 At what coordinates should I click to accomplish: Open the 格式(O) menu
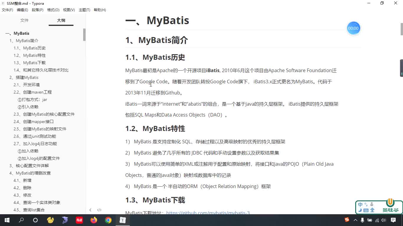[53, 10]
